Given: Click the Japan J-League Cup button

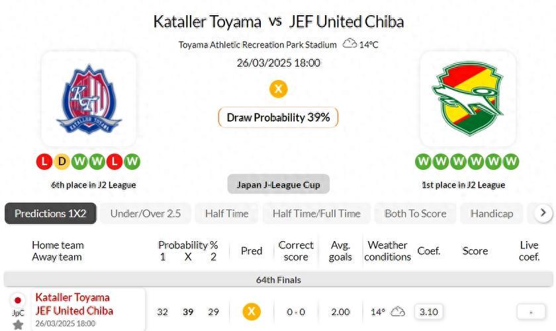Looking at the screenshot, I should click(278, 184).
